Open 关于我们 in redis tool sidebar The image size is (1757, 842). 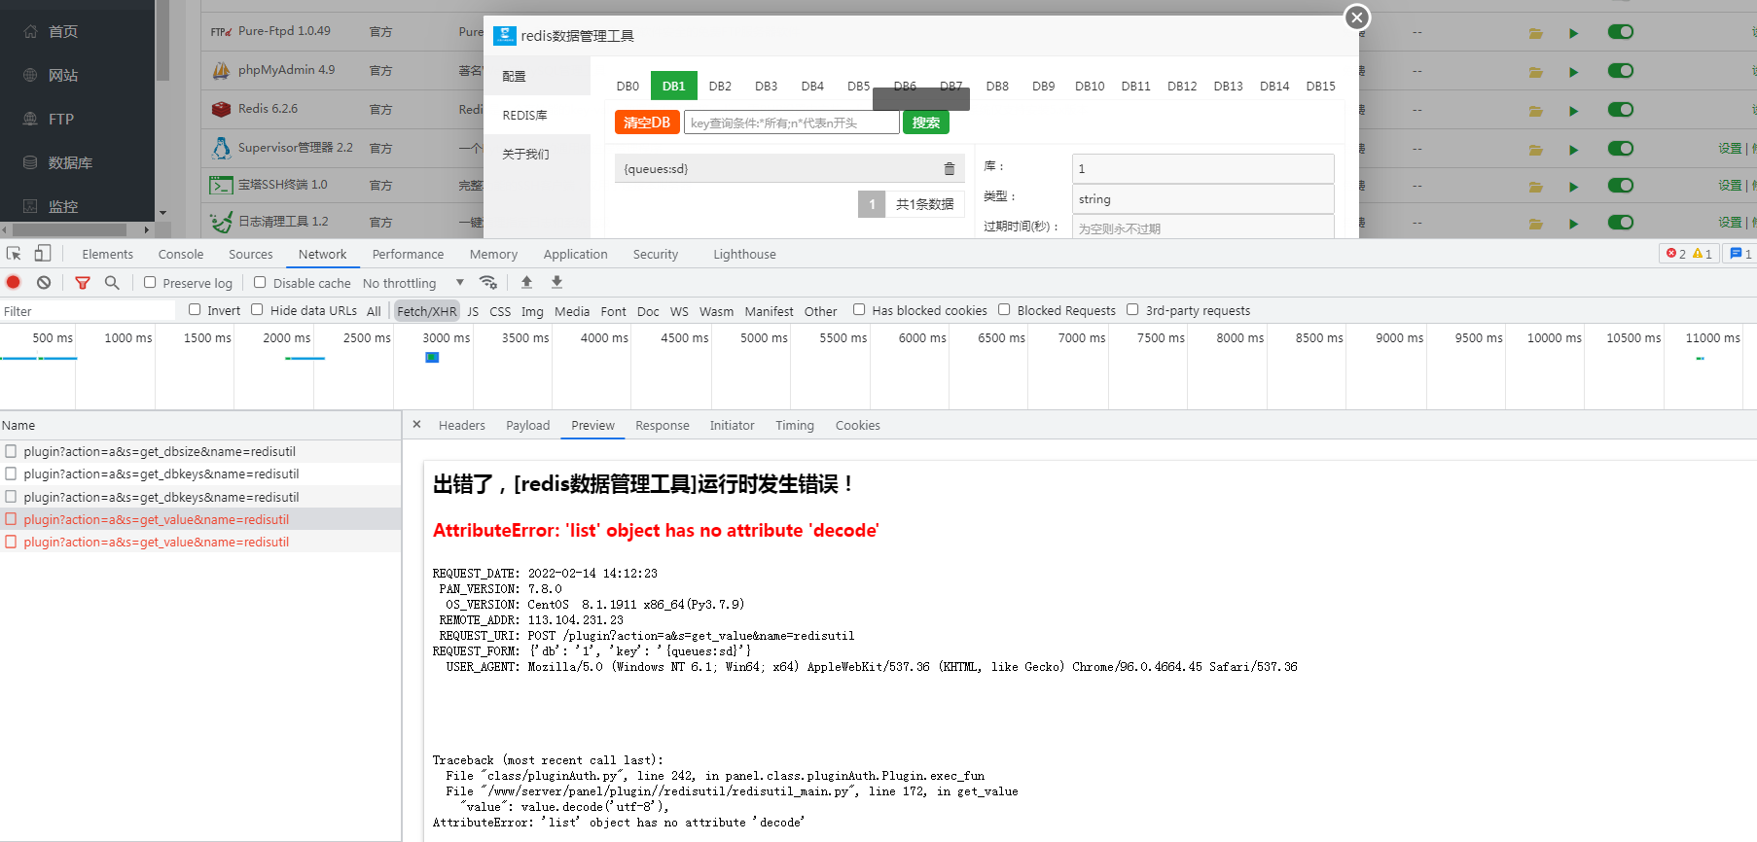537,154
